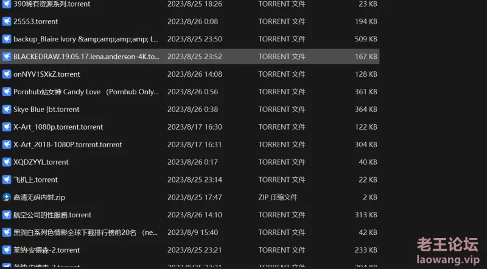
Task: Select the size value 167 KB
Action: [366, 57]
